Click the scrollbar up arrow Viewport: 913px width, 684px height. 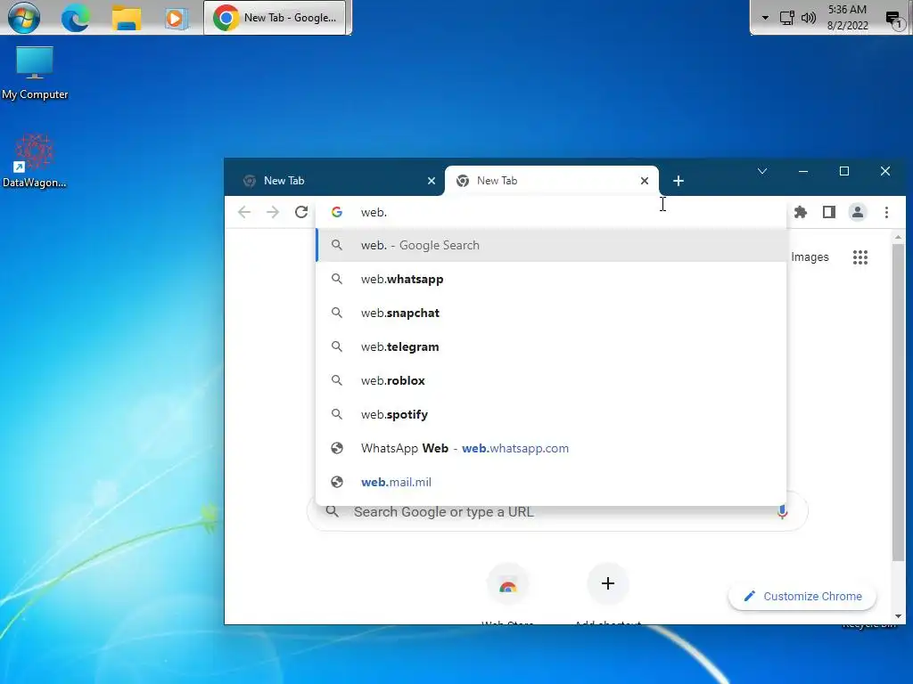click(x=898, y=237)
